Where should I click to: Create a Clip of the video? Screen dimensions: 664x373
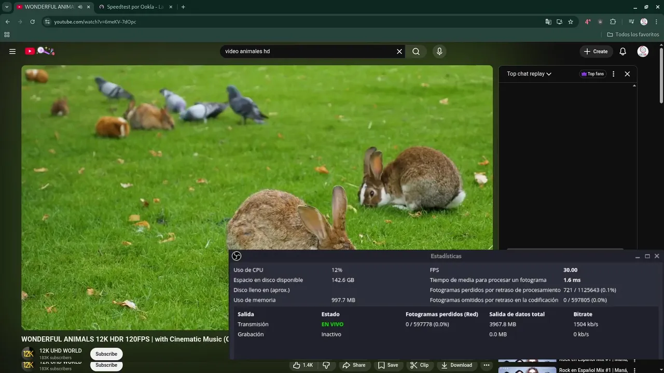point(419,365)
